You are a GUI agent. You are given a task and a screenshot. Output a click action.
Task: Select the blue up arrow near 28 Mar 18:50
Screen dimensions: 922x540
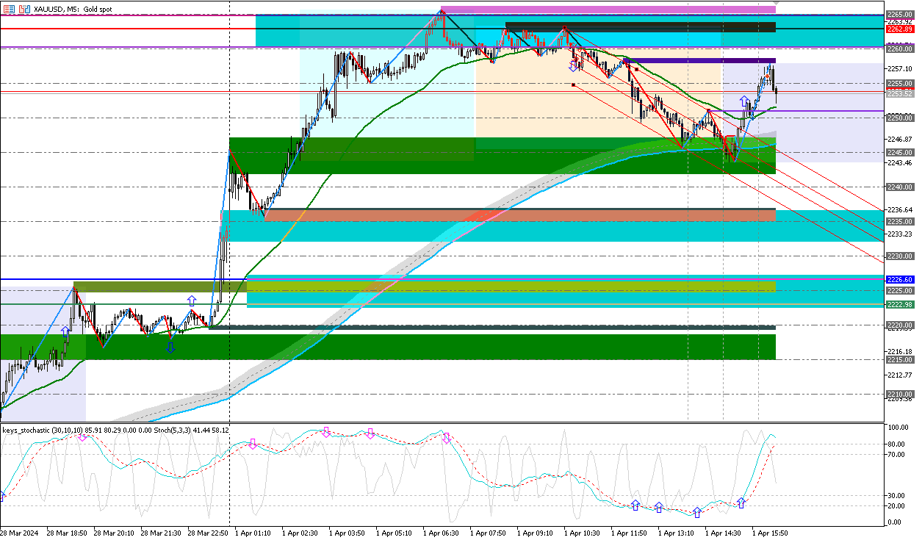(65, 332)
